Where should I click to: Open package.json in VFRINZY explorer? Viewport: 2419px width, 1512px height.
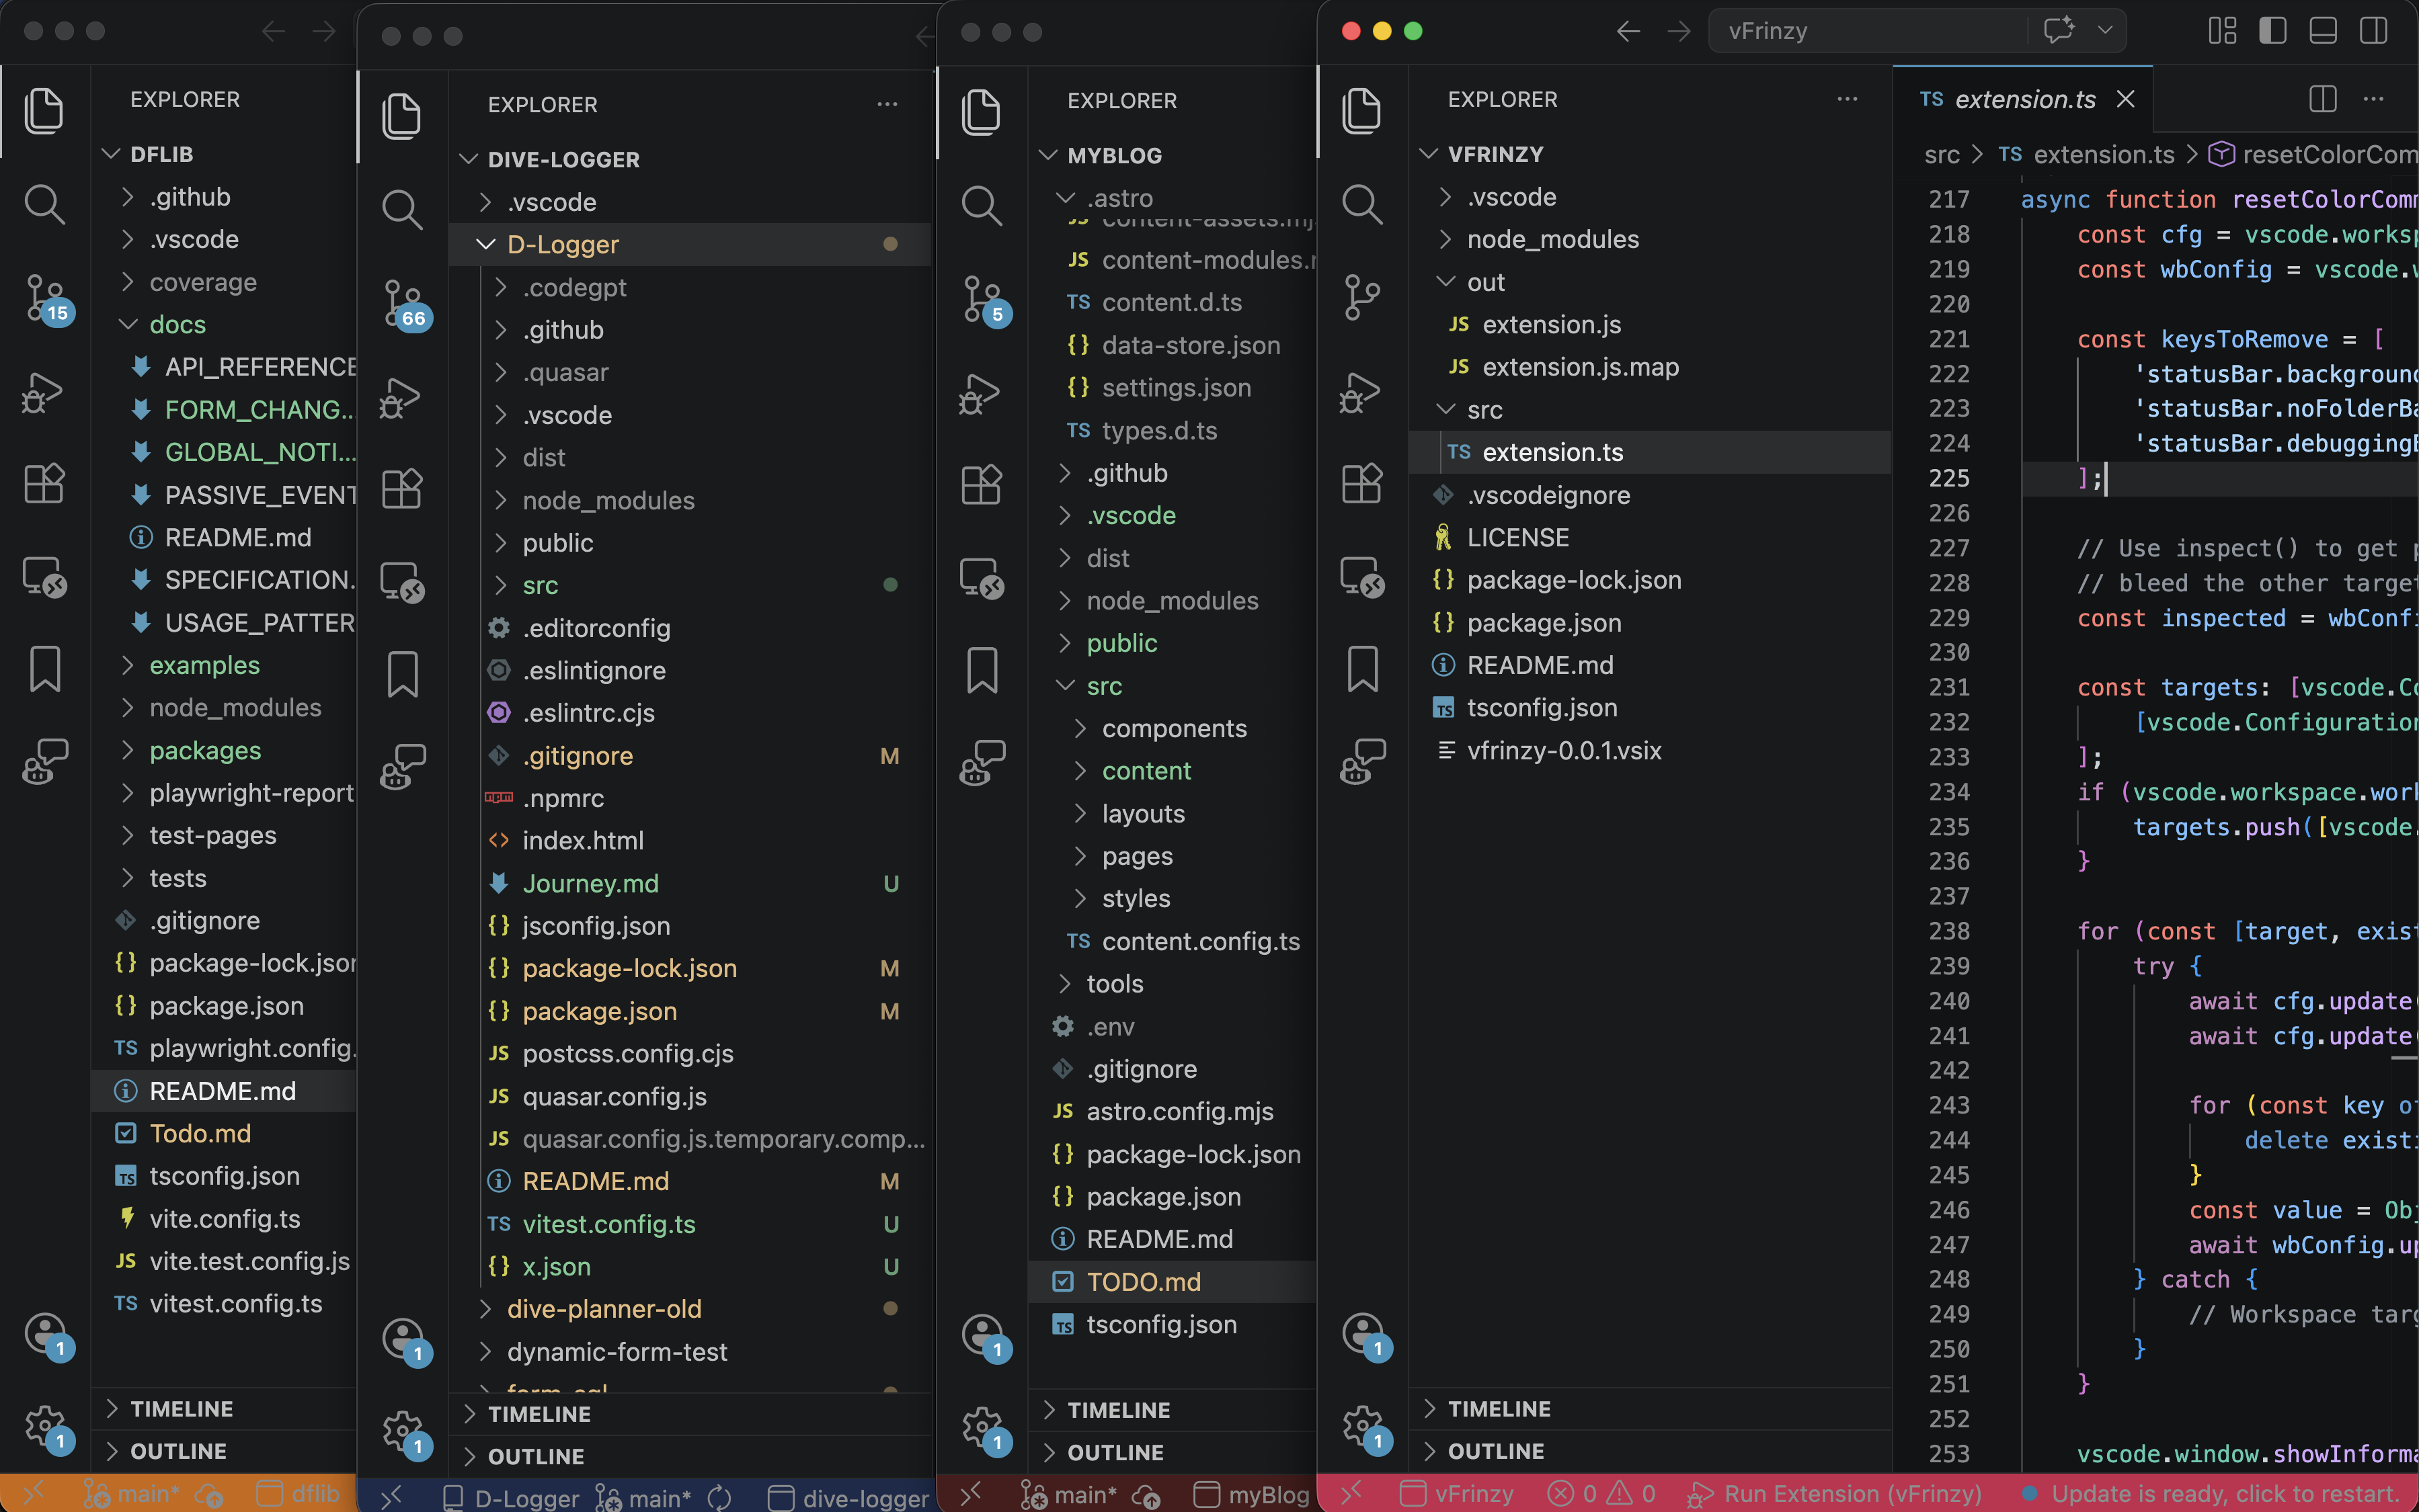tap(1650, 622)
